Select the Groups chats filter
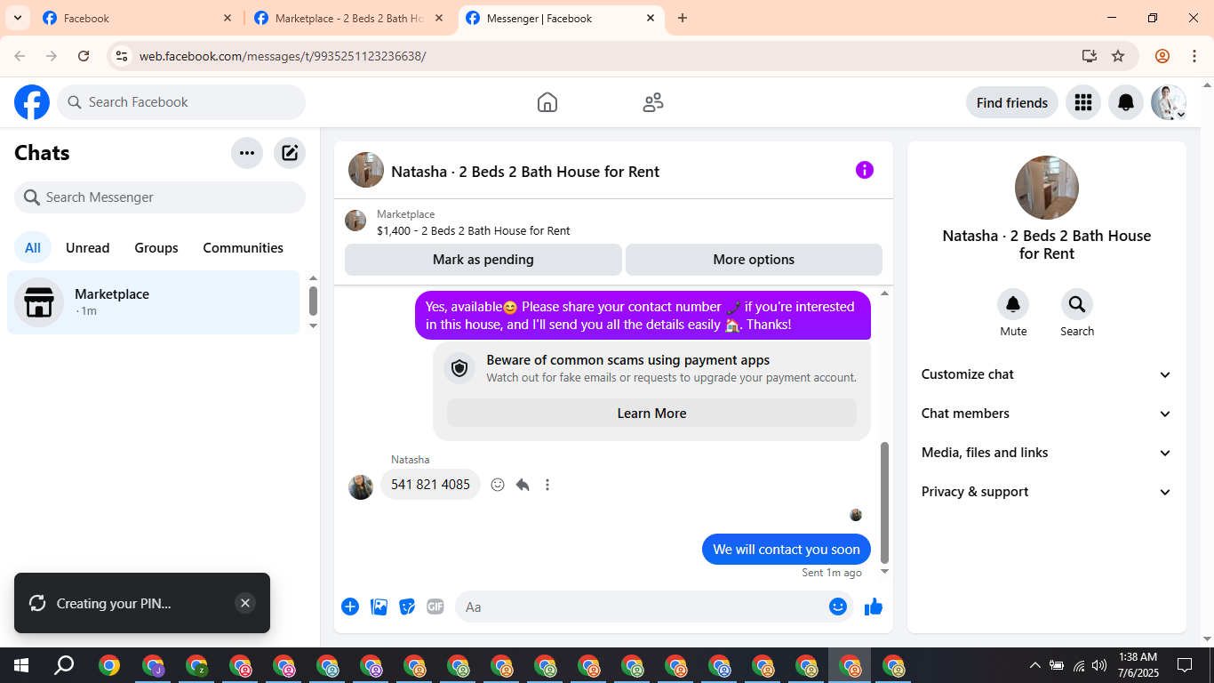The width and height of the screenshot is (1214, 683). [156, 248]
